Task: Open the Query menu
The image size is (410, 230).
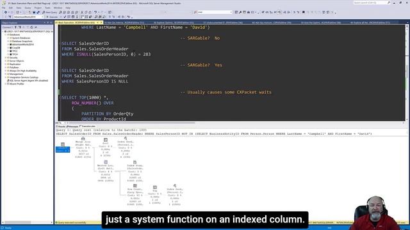Action: [x=28, y=8]
